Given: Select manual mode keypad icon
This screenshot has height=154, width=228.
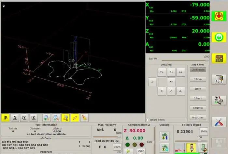Looking at the screenshot, I should click(x=219, y=58).
